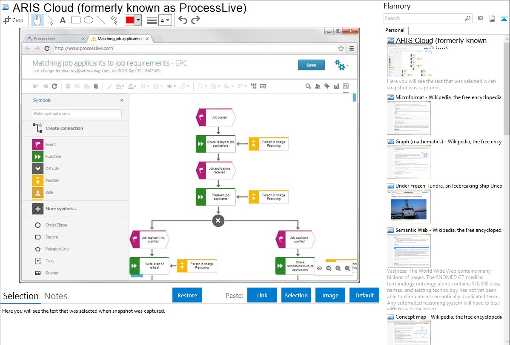The width and height of the screenshot is (510, 345).
Task: Focus the Flamory search field
Action: [424, 18]
